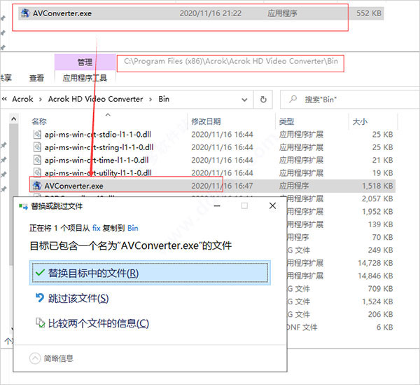Click AVConverter.exe icon in Bin folder list
Viewport: 420px width, 385px height.
point(37,186)
